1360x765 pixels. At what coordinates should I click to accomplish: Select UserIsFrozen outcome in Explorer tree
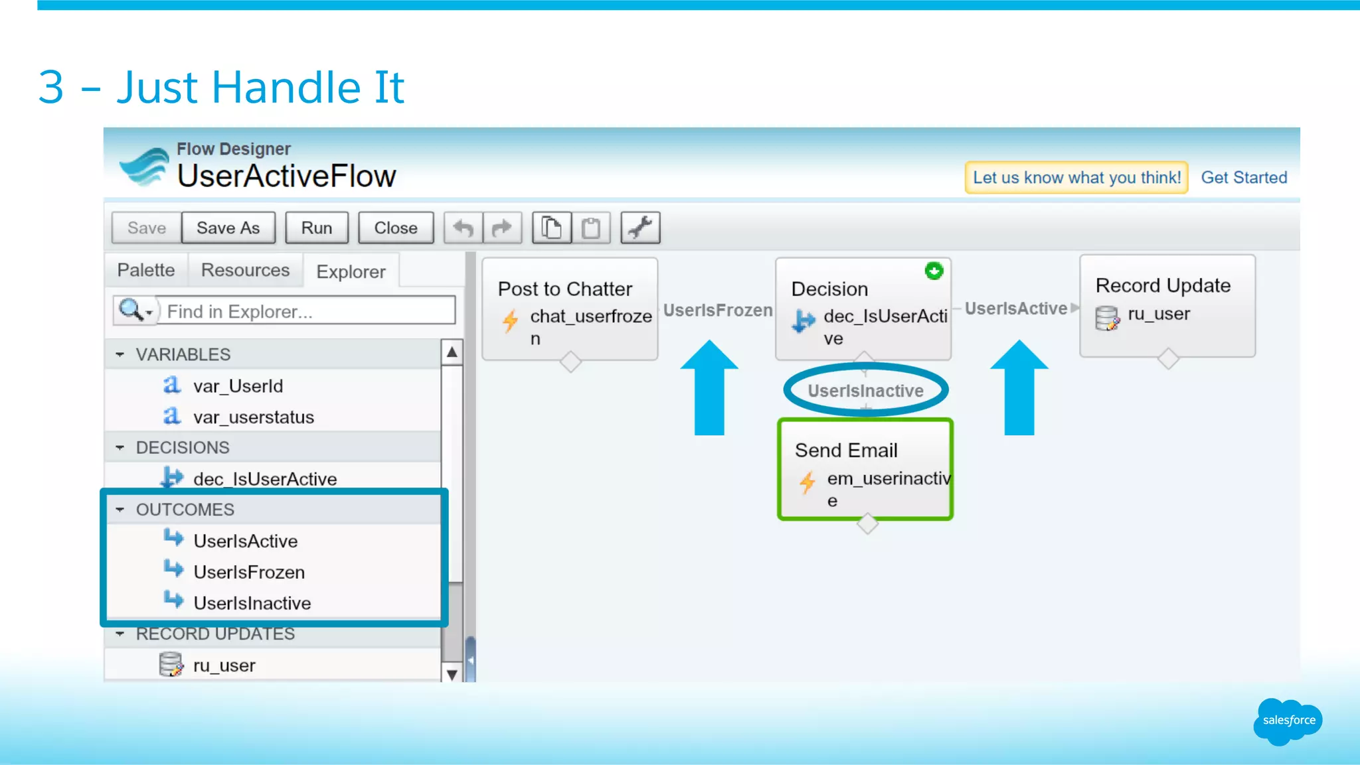click(x=248, y=573)
